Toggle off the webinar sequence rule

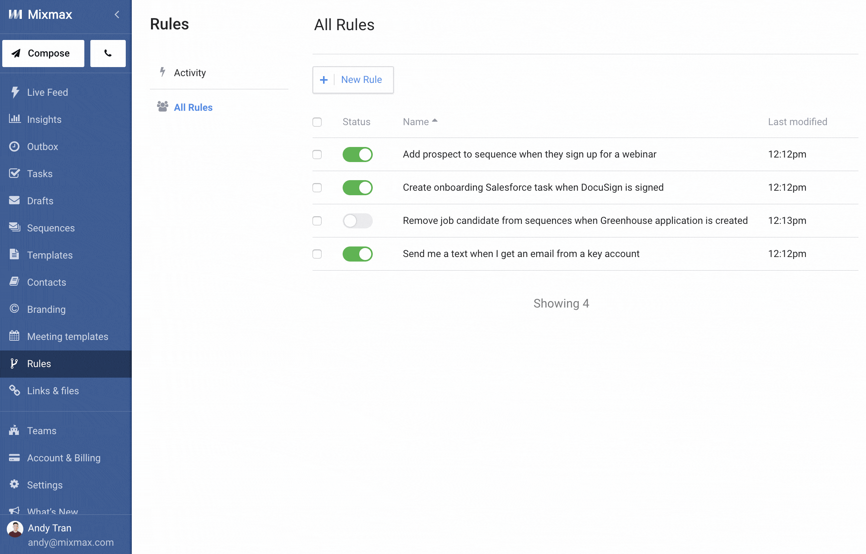[357, 154]
